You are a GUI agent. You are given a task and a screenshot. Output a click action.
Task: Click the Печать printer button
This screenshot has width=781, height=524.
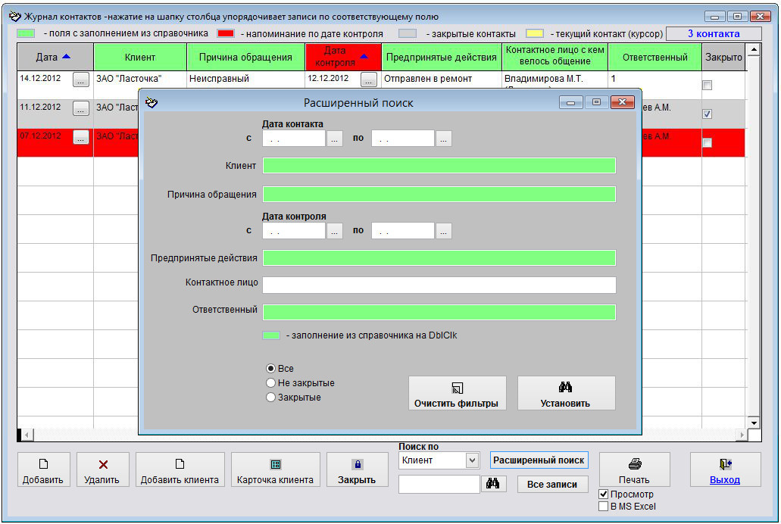coord(634,469)
